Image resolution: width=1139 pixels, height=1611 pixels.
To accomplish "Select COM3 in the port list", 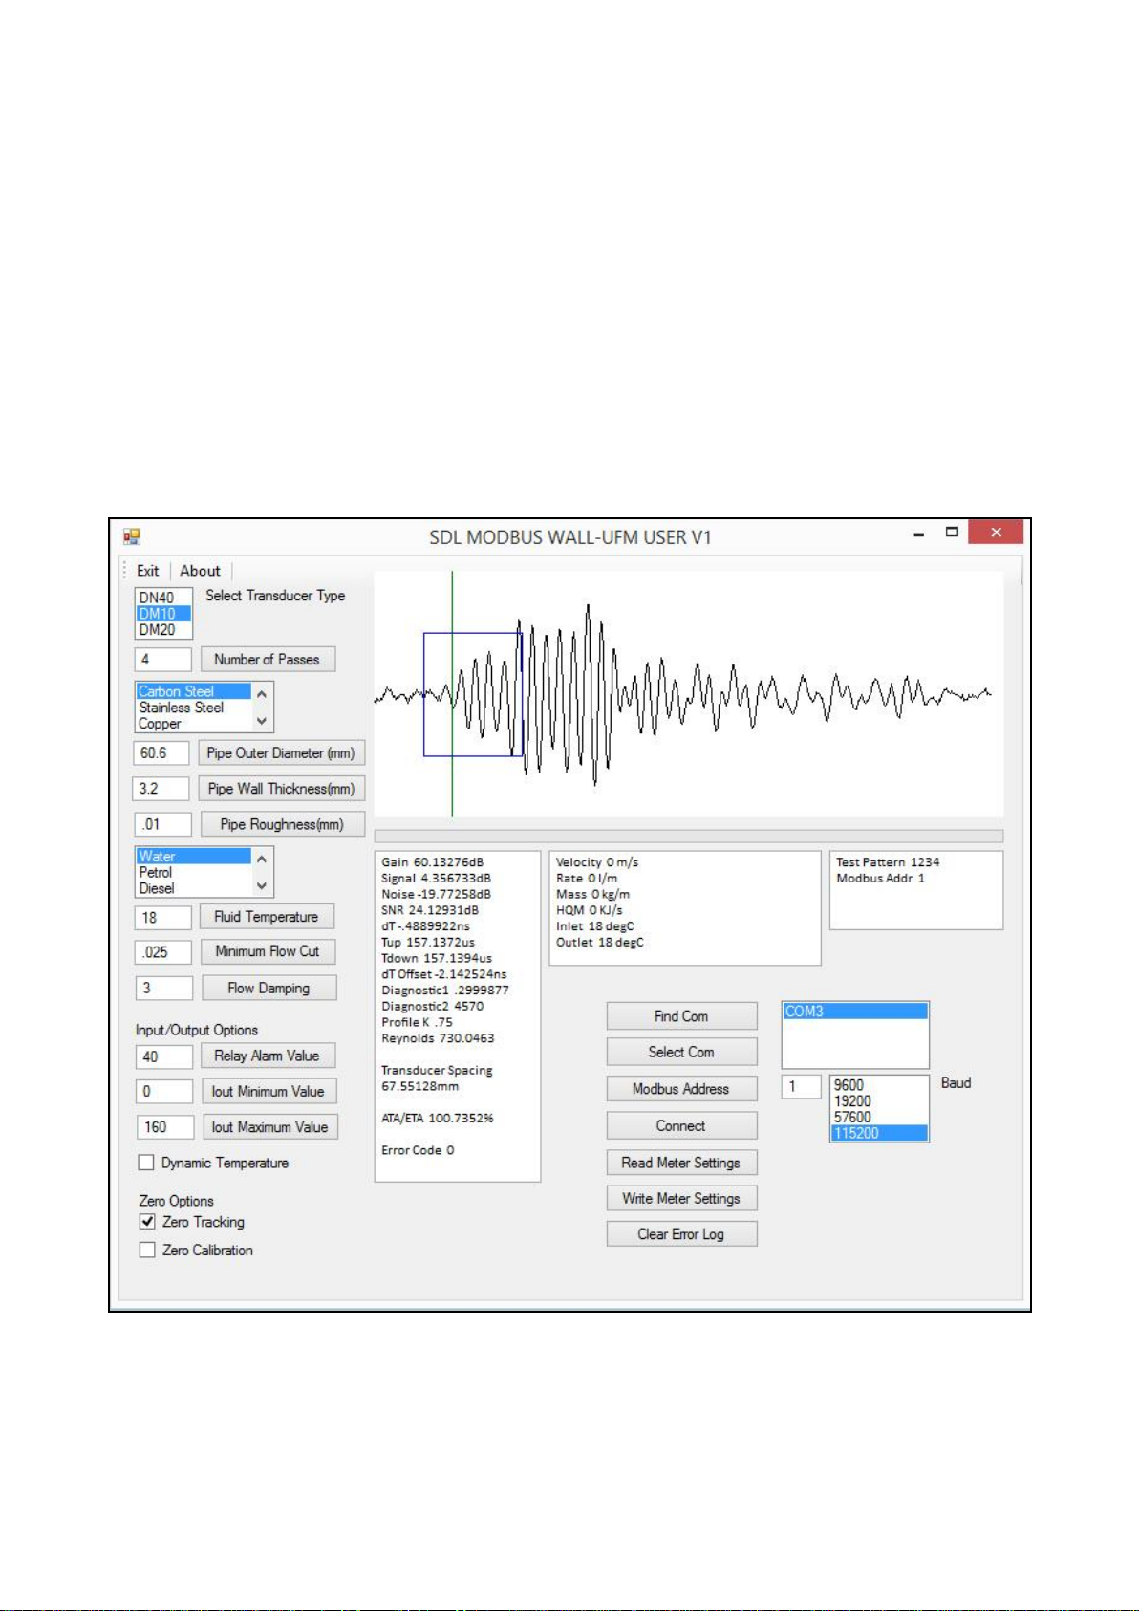I will coord(855,1012).
